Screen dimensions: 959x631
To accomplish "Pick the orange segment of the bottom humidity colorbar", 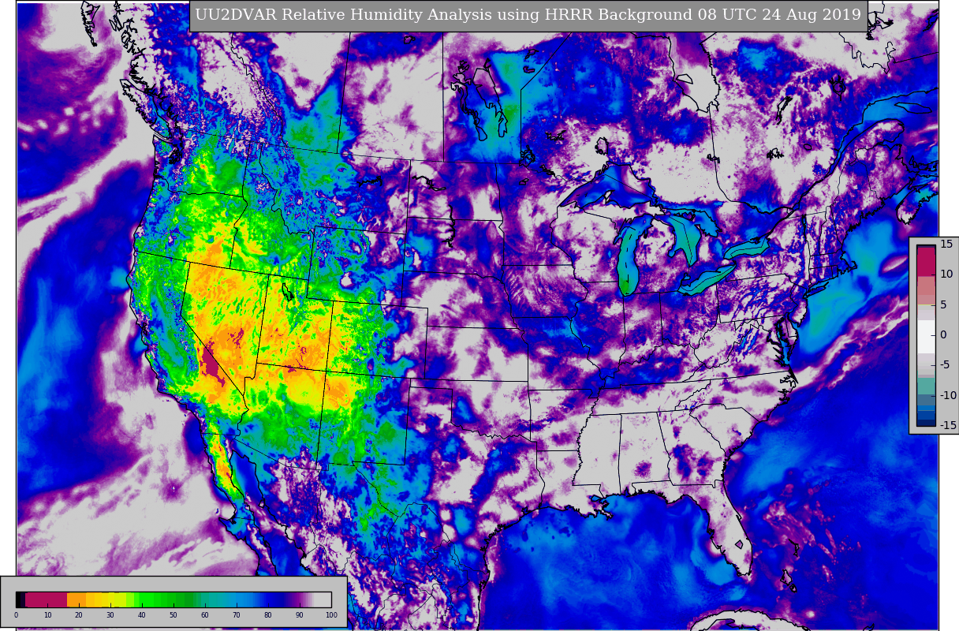I will point(76,599).
